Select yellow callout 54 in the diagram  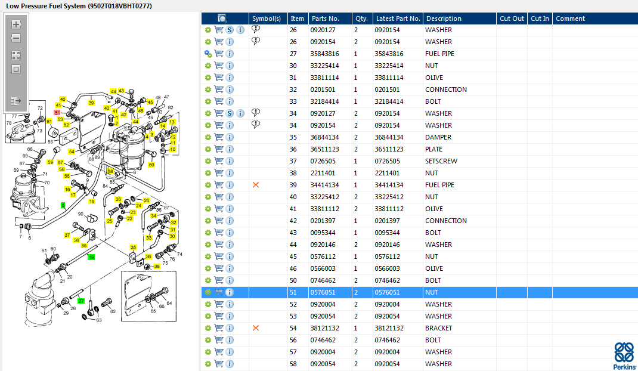[72, 152]
